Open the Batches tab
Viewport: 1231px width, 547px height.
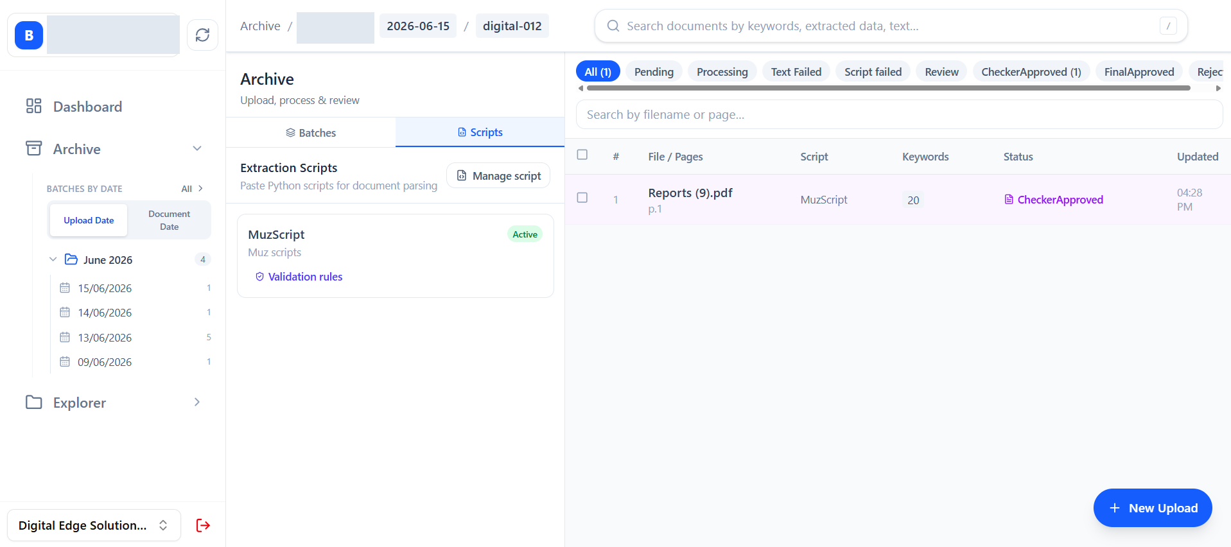pyautogui.click(x=311, y=132)
